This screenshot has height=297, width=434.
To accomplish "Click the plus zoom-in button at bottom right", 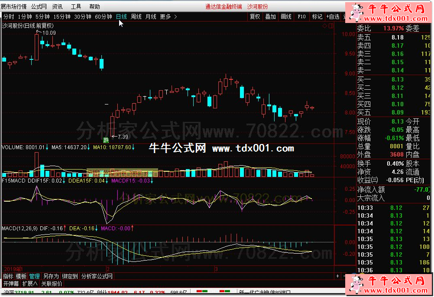I will 337,276.
